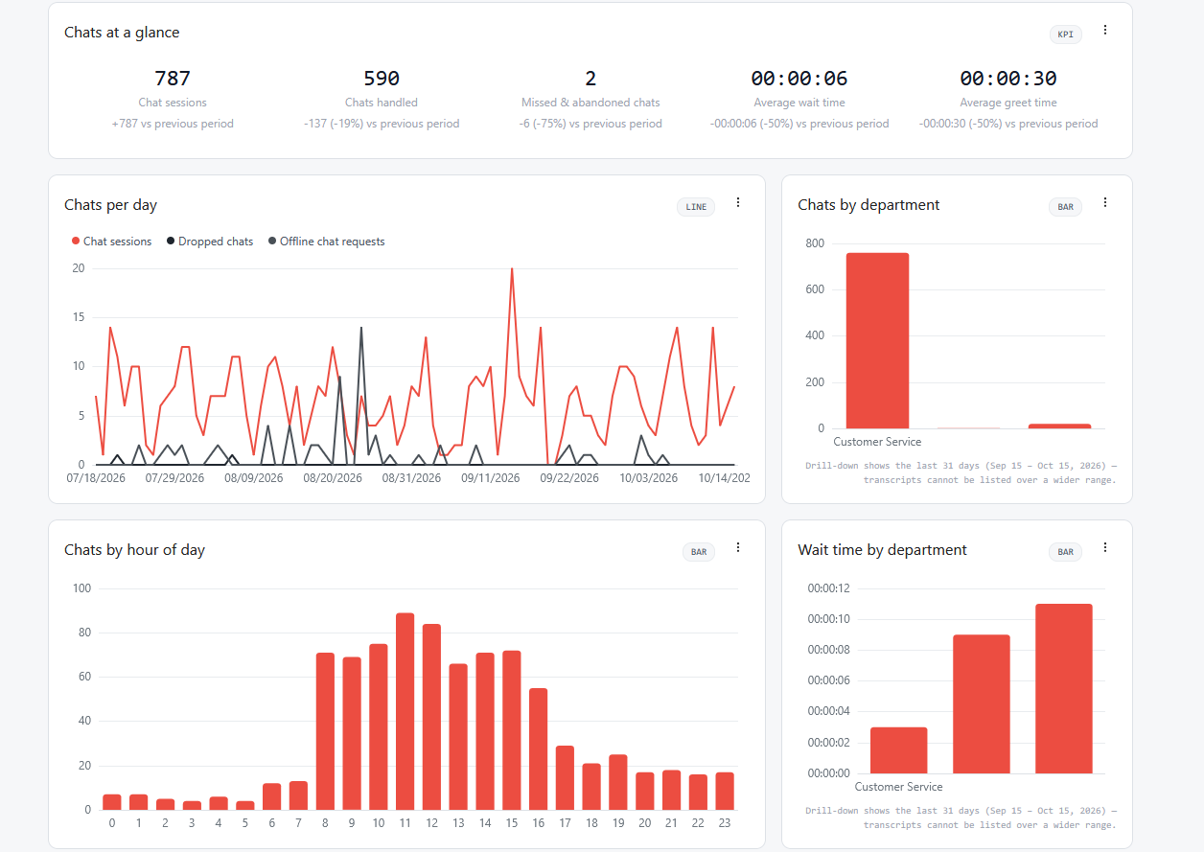
Task: Select the hour 11 bar in Chats by hour
Action: point(405,711)
